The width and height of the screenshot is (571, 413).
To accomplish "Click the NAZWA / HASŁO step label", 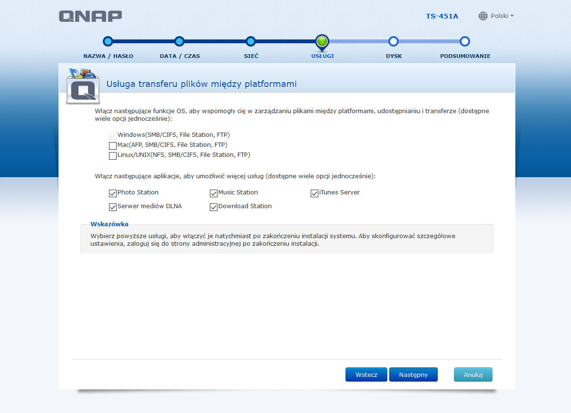I will click(108, 56).
